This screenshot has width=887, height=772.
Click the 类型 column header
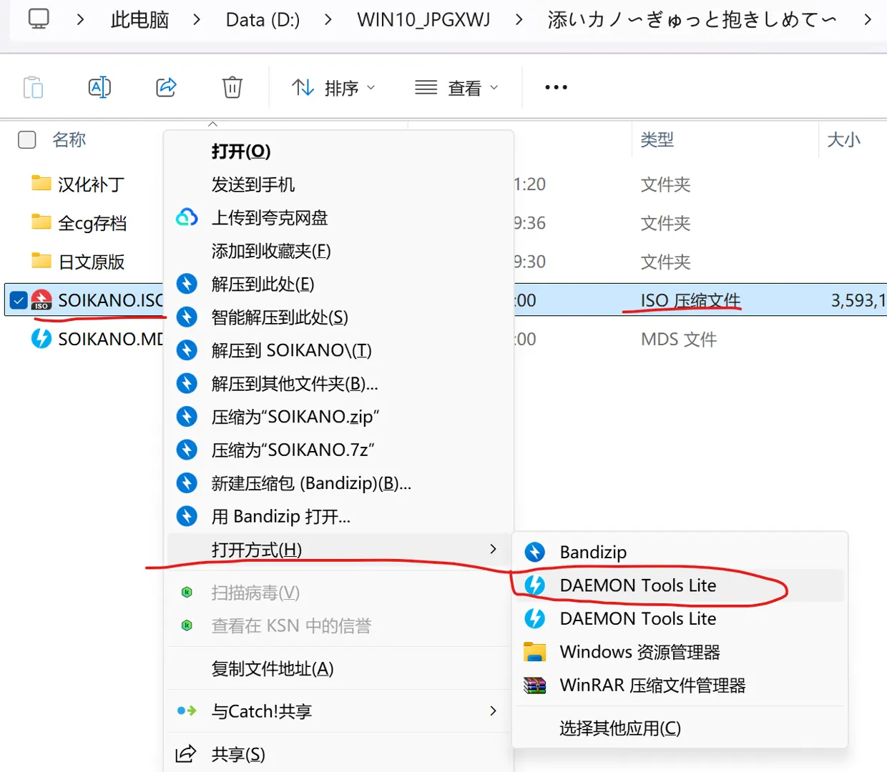[x=657, y=139]
